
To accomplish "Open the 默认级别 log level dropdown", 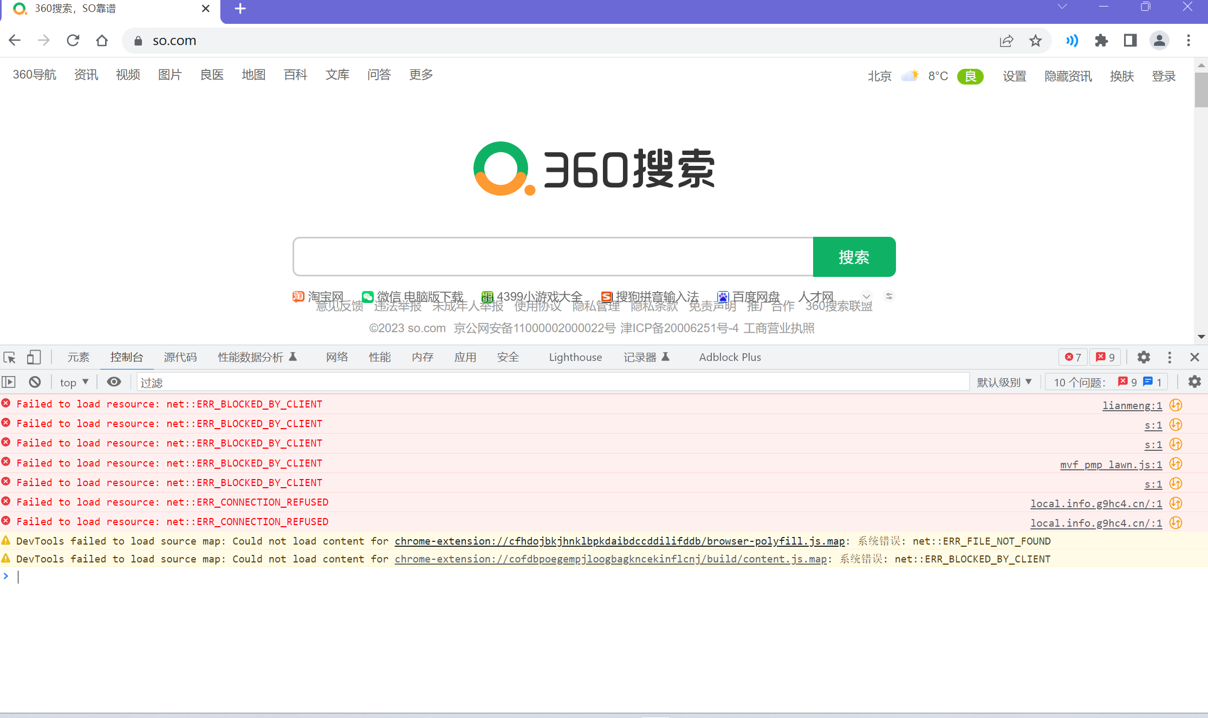I will click(x=1005, y=382).
